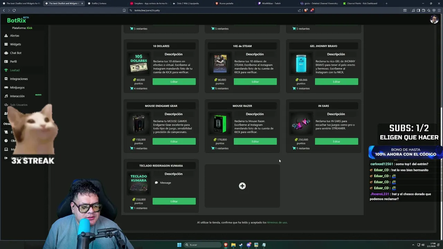The width and height of the screenshot is (443, 249).
Task: Open a new browser tab
Action: click(386, 3)
